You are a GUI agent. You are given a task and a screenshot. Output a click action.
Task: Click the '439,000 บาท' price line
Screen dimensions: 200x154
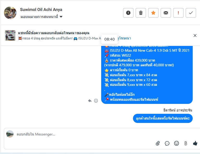tap(130, 60)
